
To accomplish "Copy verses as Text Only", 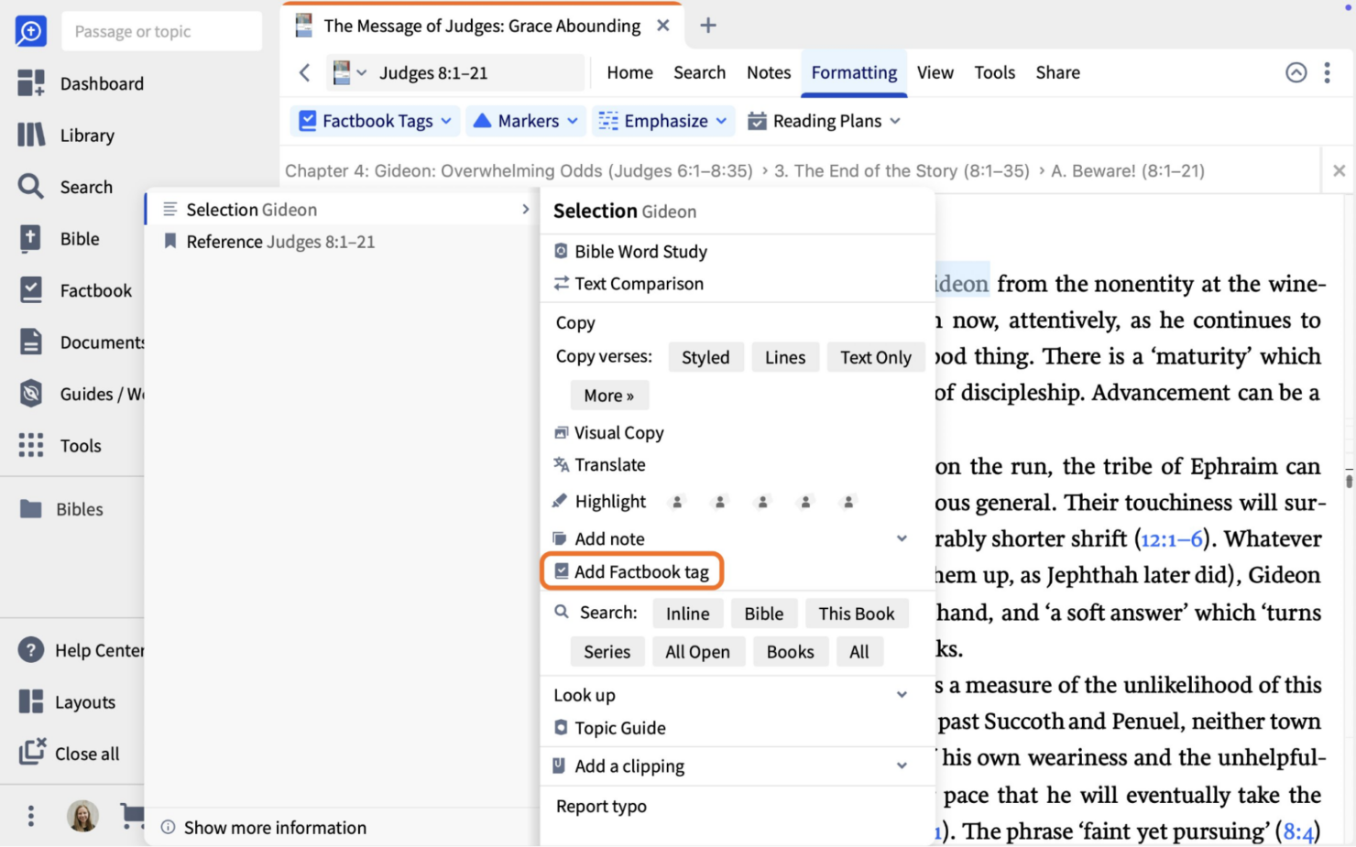I will tap(875, 357).
